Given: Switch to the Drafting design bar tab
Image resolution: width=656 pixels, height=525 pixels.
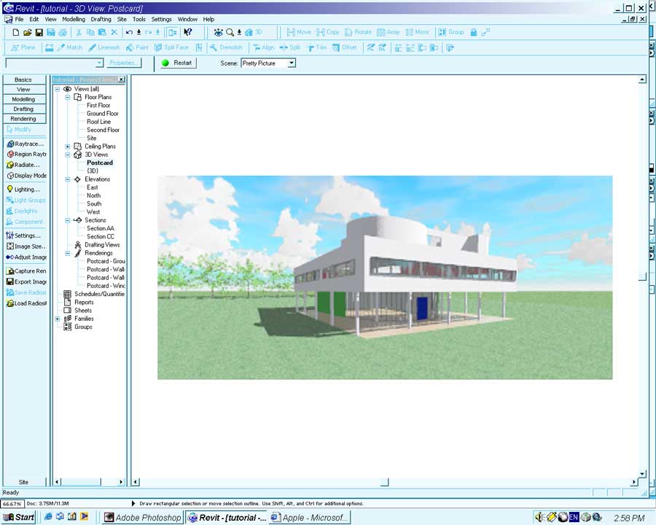Looking at the screenshot, I should click(23, 109).
